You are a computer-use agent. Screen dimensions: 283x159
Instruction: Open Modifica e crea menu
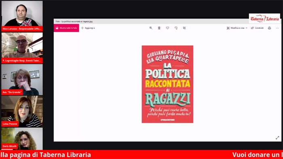[237, 28]
